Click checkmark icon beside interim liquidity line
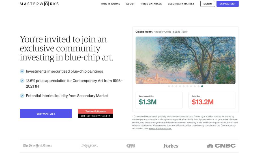 coord(22,95)
